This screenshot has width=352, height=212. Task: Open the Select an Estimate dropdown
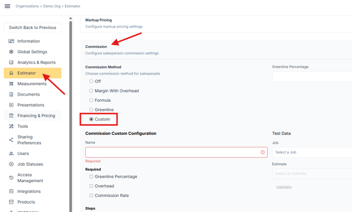(312, 173)
